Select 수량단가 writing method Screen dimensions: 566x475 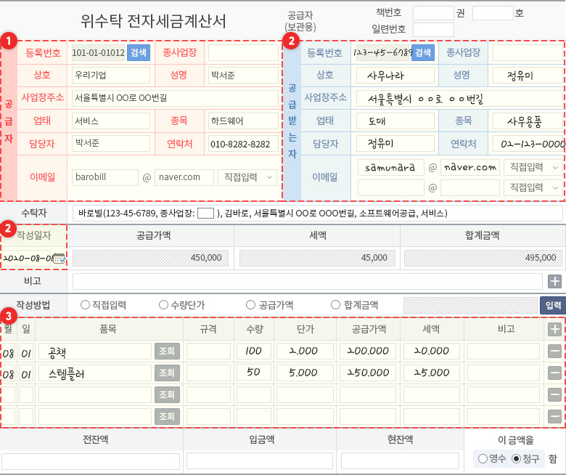tap(163, 305)
